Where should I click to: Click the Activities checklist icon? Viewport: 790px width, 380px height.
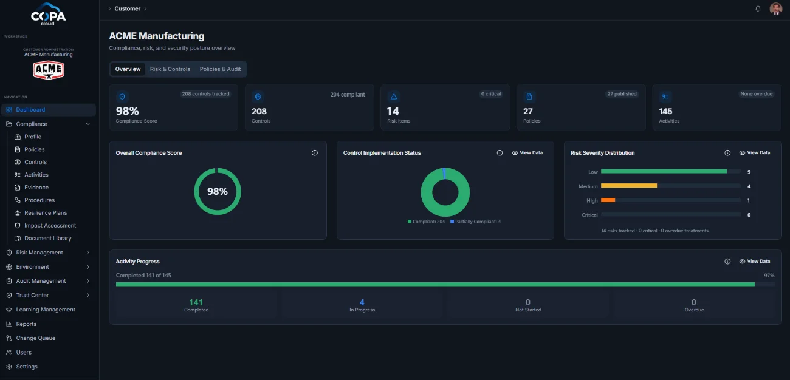pyautogui.click(x=18, y=175)
